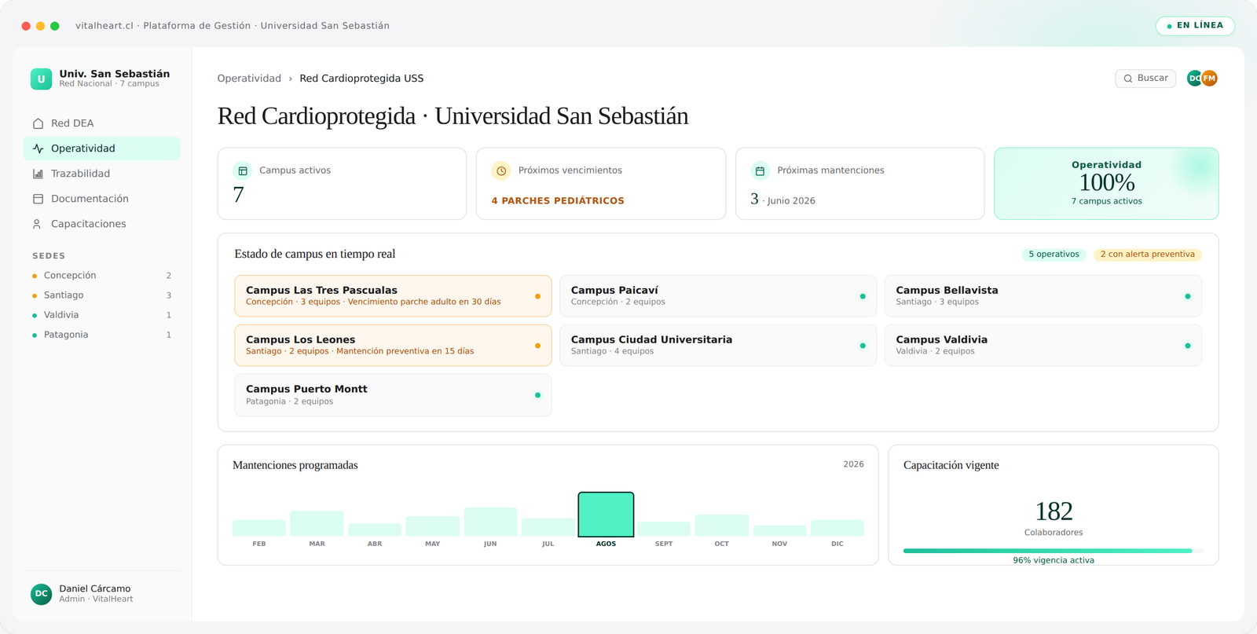
Task: Click 2026 year label in Mantenciones
Action: click(x=853, y=464)
